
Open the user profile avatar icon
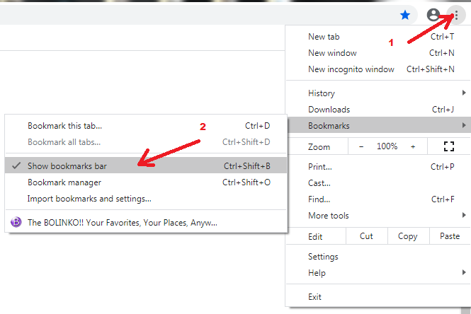click(x=433, y=14)
